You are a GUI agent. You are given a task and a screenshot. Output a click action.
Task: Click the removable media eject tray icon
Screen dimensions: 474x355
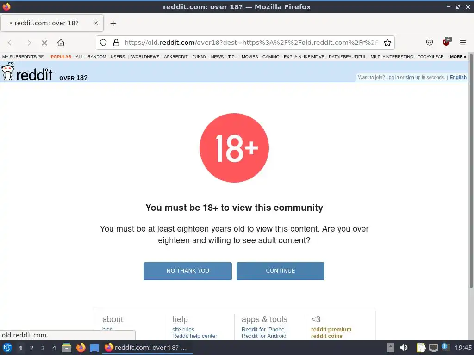click(x=391, y=348)
